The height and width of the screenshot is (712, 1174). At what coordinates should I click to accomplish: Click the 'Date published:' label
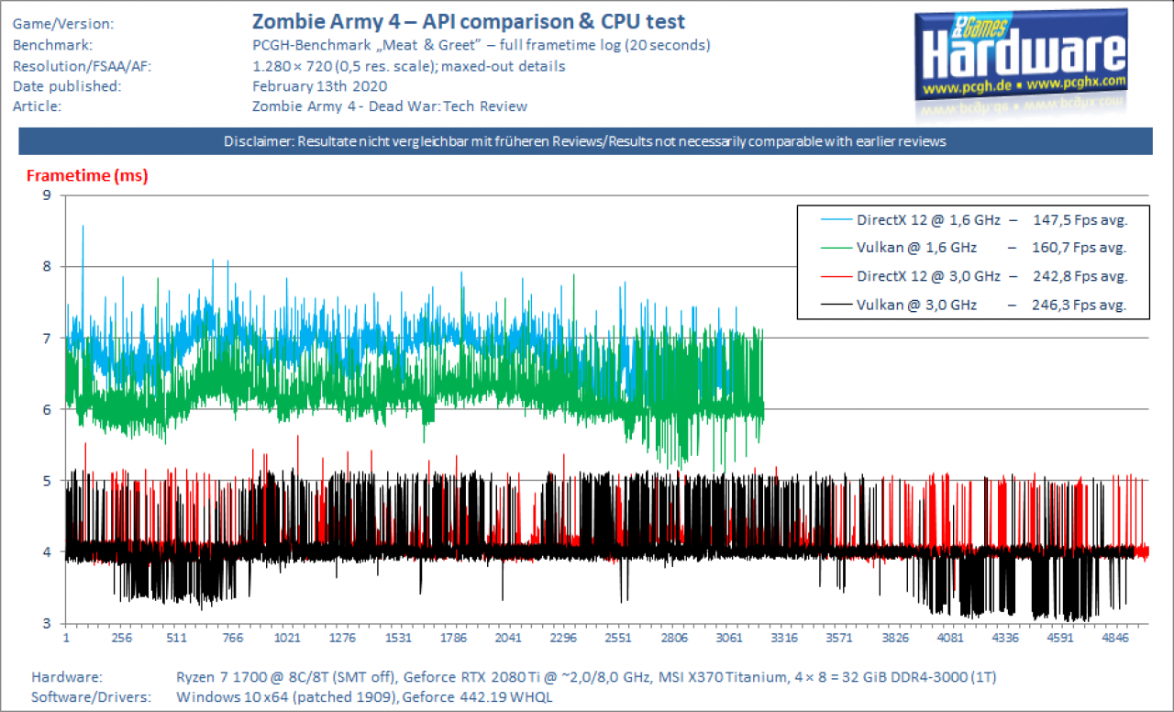(66, 86)
